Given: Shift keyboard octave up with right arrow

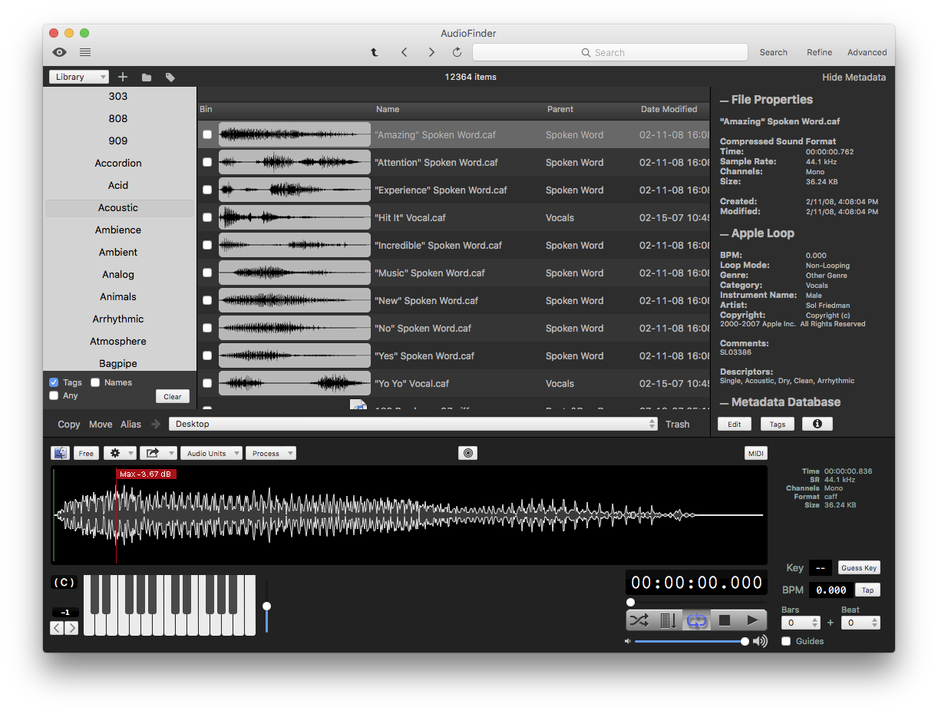Looking at the screenshot, I should click(71, 628).
